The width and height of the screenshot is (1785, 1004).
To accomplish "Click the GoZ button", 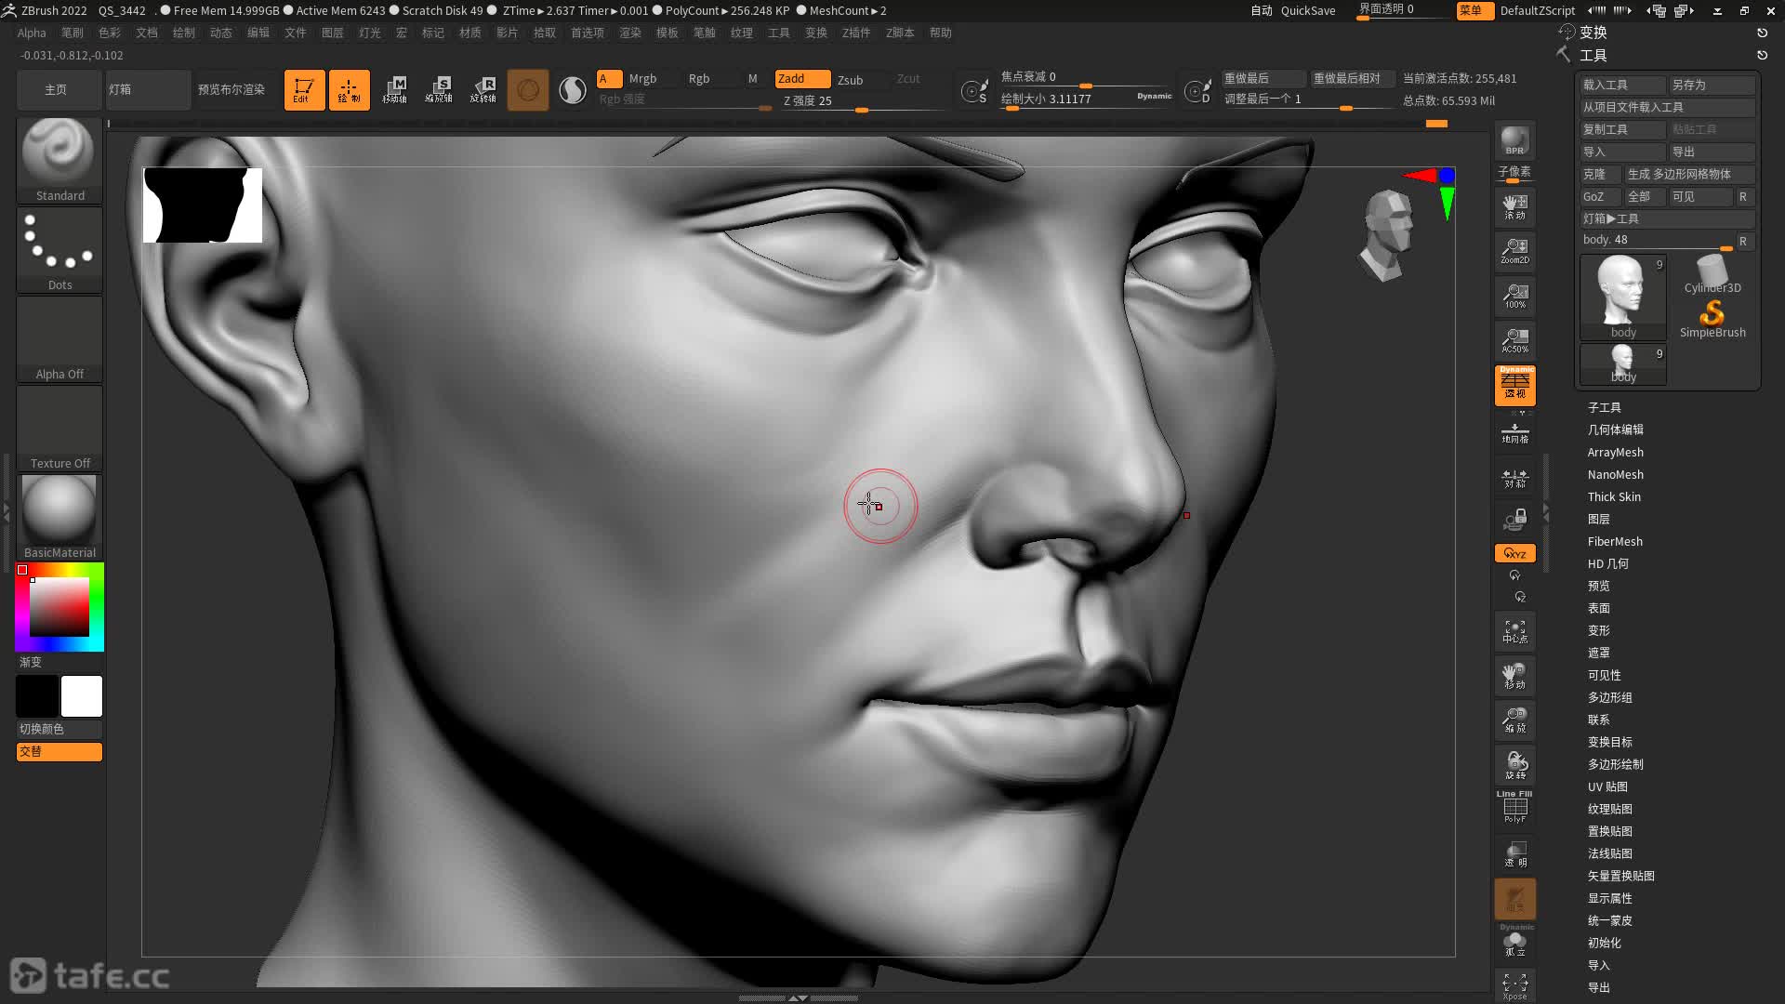I will (1600, 196).
